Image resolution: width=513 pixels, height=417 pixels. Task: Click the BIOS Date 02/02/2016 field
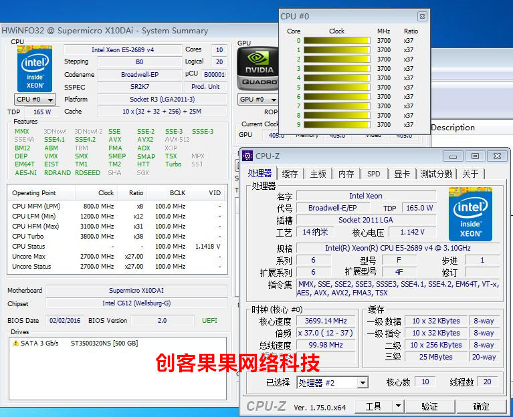(65, 320)
